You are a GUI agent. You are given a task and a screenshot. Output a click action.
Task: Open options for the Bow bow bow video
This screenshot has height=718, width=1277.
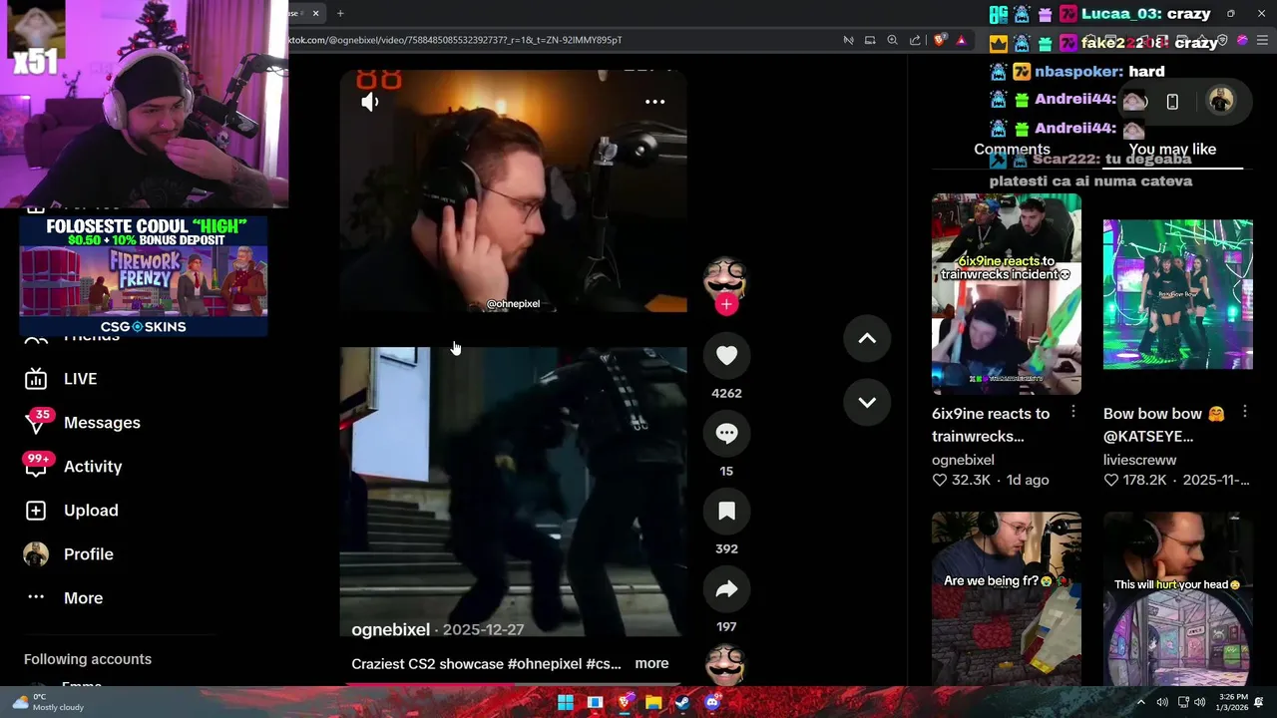coord(1244,412)
